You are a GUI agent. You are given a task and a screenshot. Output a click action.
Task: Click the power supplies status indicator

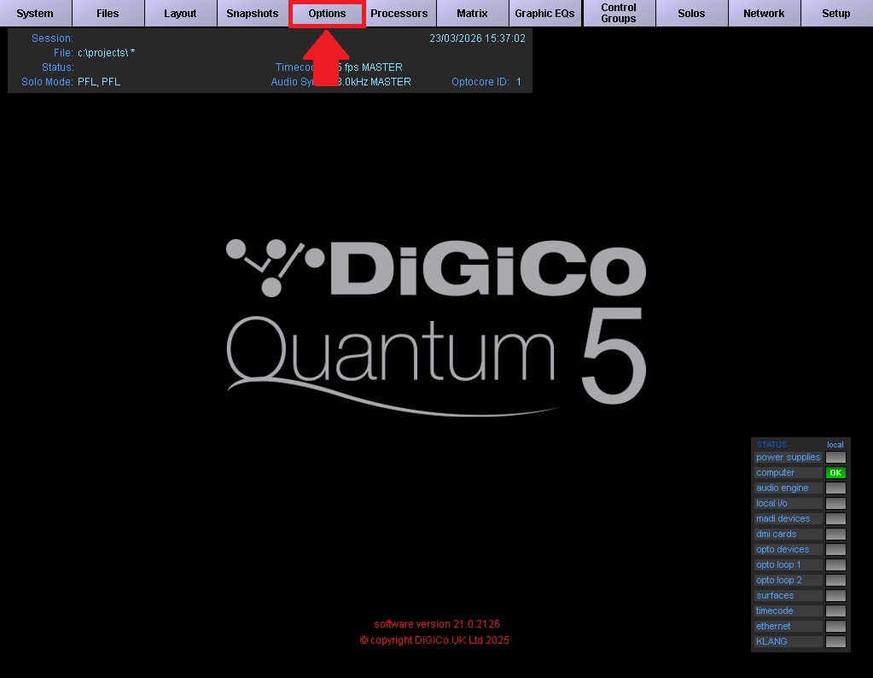click(x=835, y=458)
